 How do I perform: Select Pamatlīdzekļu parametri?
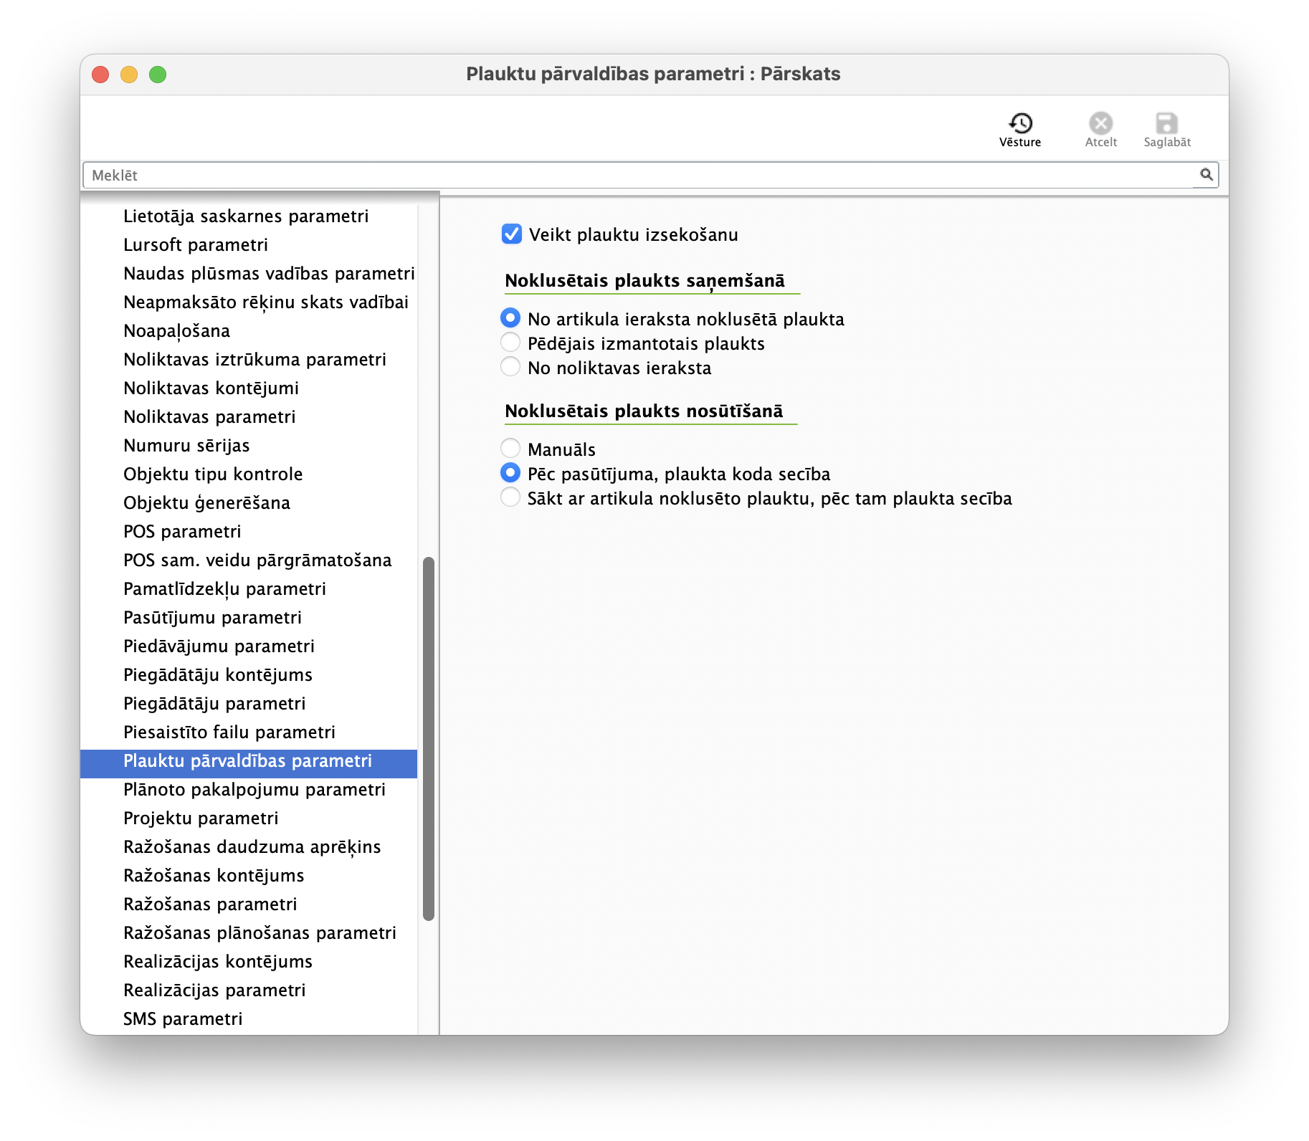click(x=249, y=588)
